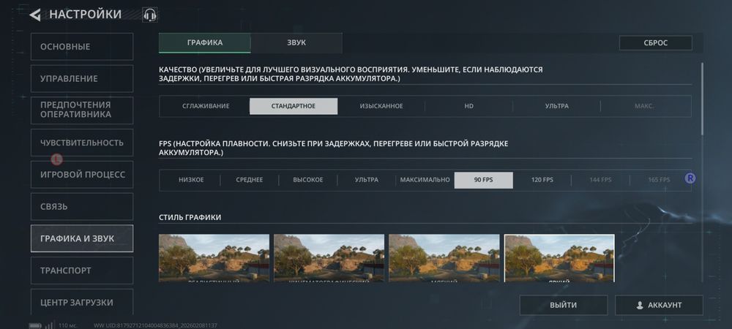Set FPS to СРЕДНЕЕ
Image resolution: width=732 pixels, height=329 pixels.
pyautogui.click(x=250, y=180)
